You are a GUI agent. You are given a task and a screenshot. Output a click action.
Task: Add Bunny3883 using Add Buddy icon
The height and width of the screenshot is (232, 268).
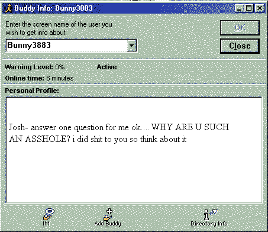(x=108, y=217)
